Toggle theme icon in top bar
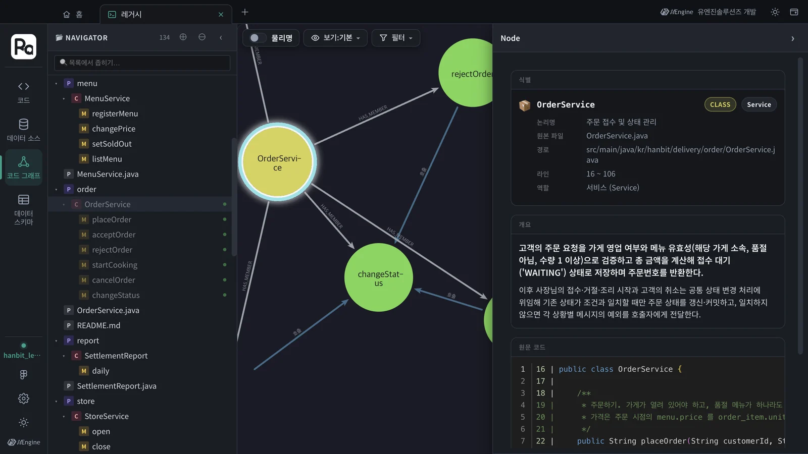The image size is (808, 454). coord(775,12)
